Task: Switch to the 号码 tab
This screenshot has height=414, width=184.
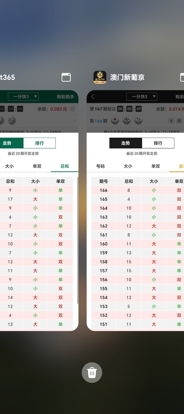Action: coord(100,166)
